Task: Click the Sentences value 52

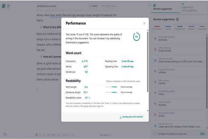Action: (86, 72)
